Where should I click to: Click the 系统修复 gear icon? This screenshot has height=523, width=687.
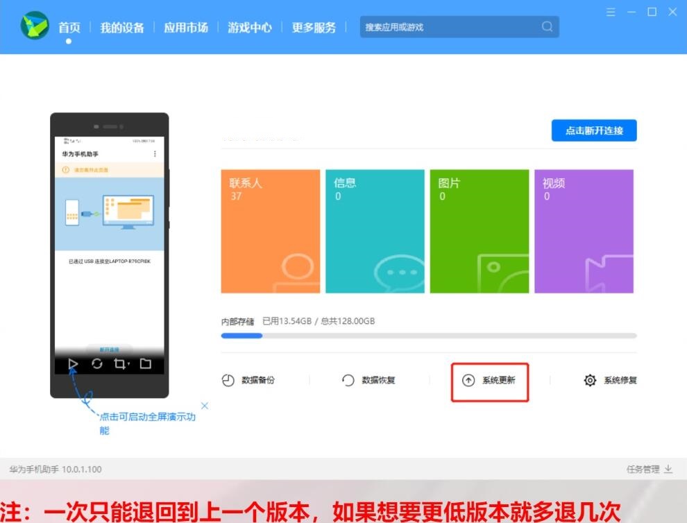tap(590, 380)
